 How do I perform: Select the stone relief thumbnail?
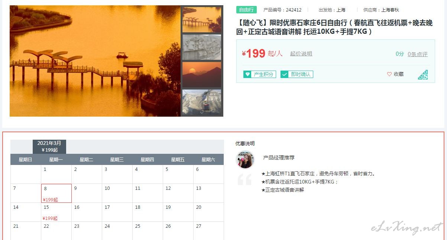coord(202,47)
